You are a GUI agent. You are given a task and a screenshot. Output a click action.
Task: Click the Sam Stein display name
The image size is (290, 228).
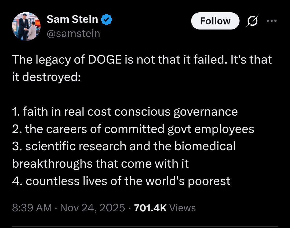point(72,19)
